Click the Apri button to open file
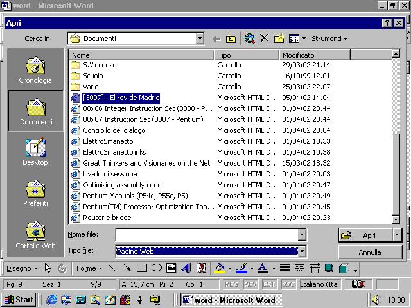 pyautogui.click(x=366, y=235)
